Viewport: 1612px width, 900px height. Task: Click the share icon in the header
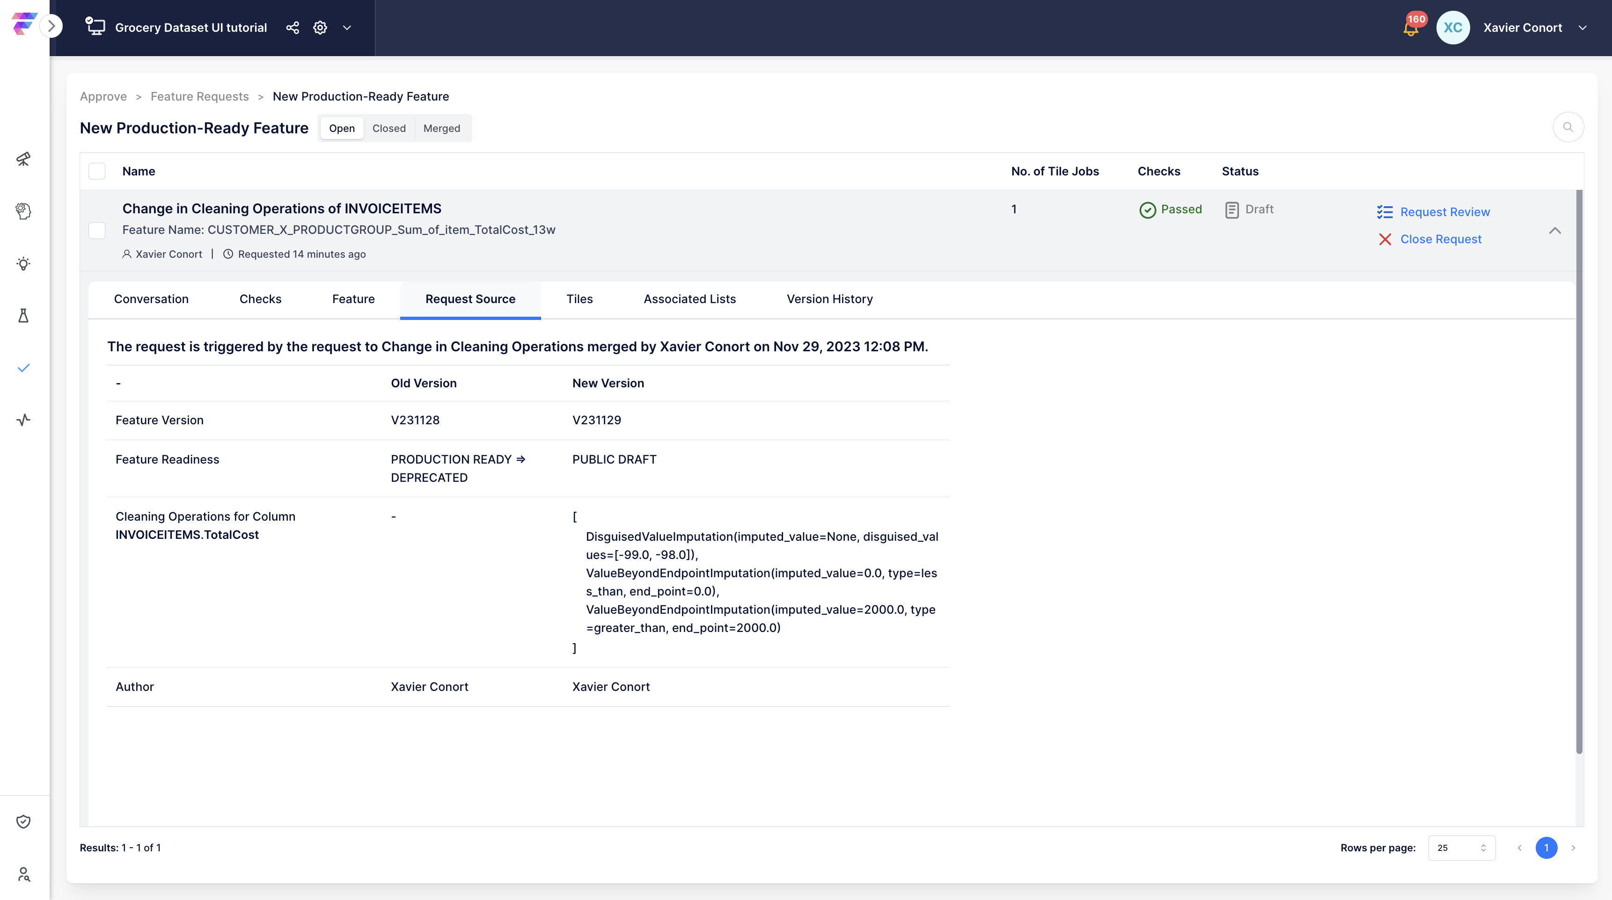pos(292,28)
